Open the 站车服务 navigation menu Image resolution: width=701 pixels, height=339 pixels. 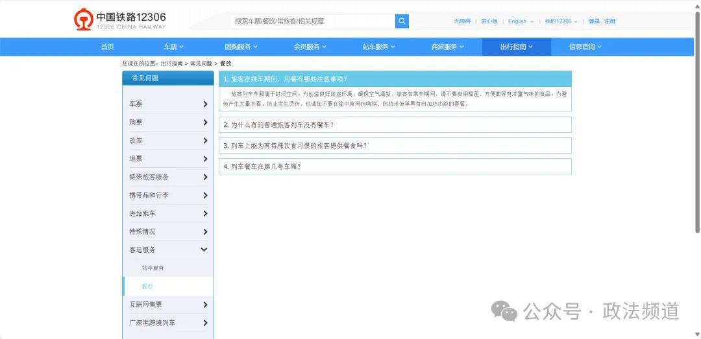click(x=378, y=47)
